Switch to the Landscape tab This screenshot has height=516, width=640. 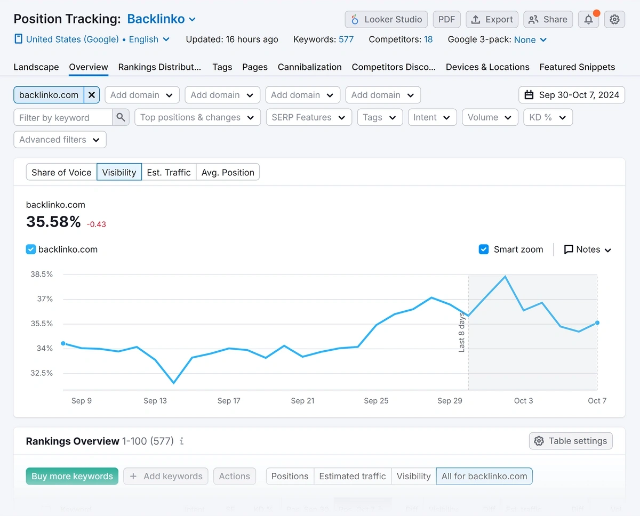click(36, 67)
